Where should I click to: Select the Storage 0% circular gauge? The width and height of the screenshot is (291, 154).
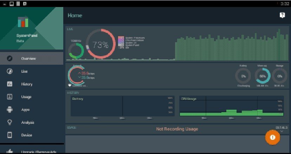[280, 76]
